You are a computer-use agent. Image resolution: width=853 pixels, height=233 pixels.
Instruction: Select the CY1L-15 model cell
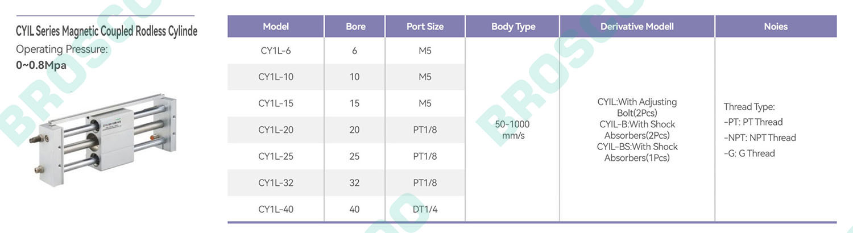[x=276, y=103]
